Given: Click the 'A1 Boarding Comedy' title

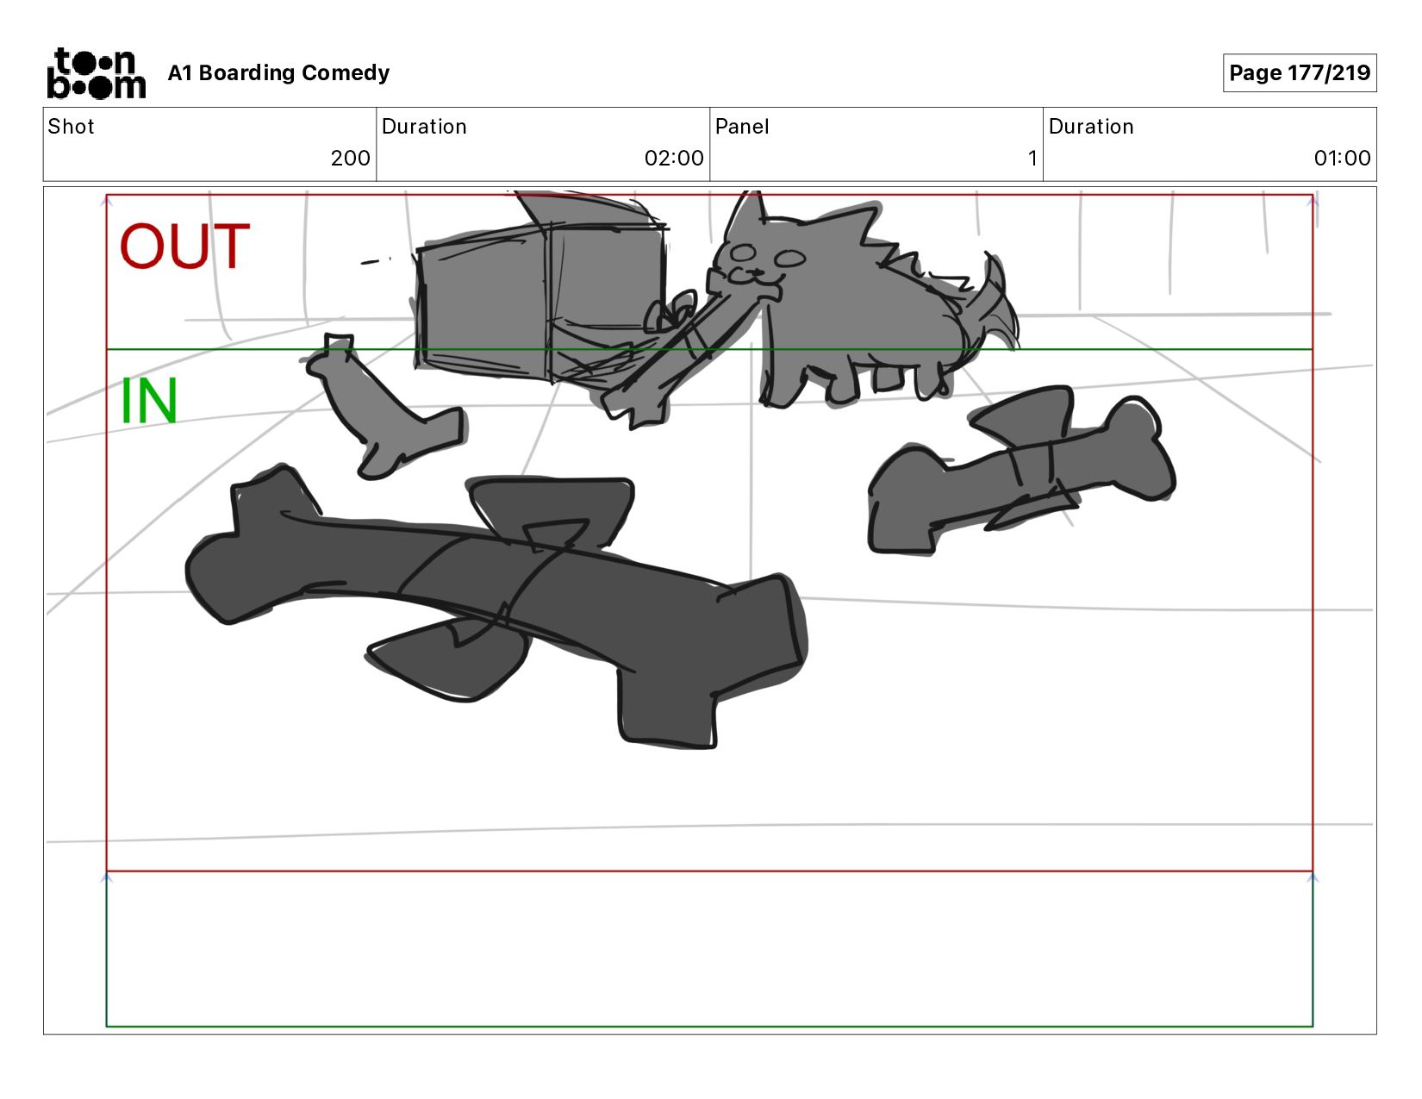Looking at the screenshot, I should point(278,73).
